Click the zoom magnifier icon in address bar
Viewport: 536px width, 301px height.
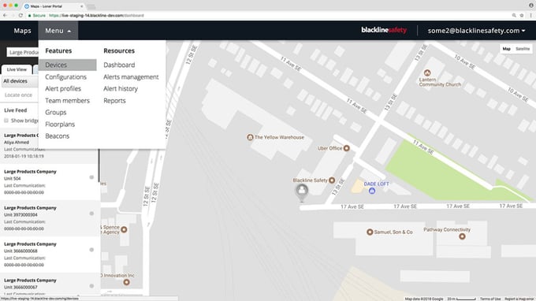point(514,16)
